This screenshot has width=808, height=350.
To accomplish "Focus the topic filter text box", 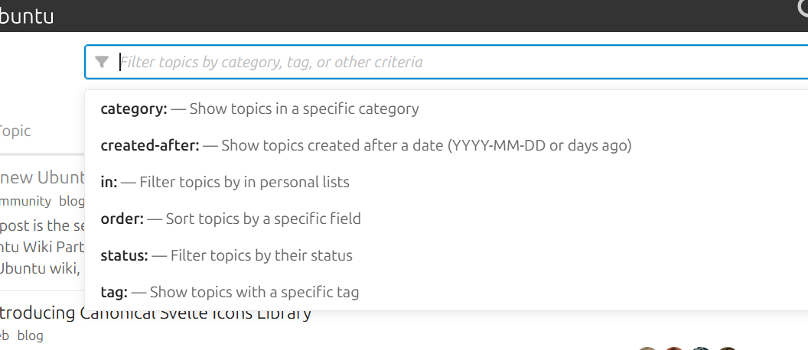I will click(459, 62).
